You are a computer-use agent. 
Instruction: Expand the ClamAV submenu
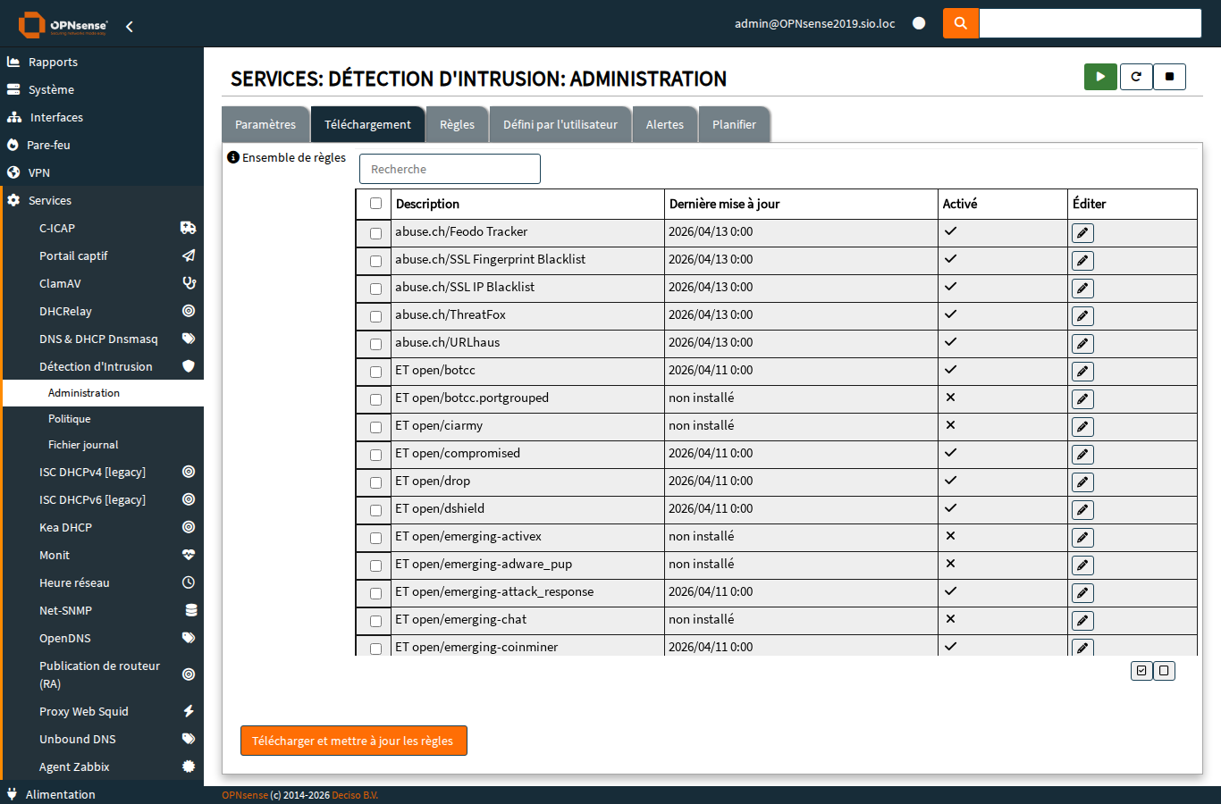coord(104,283)
